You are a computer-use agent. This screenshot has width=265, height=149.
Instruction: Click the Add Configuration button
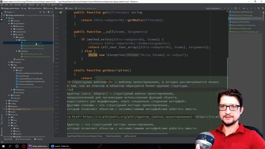214,8
